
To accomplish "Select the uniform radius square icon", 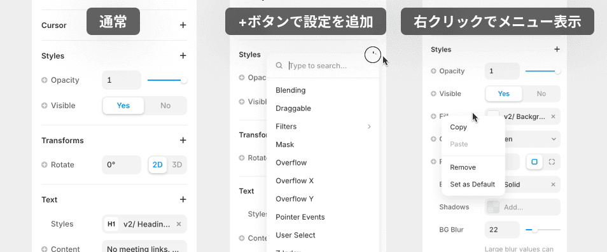I will pos(534,162).
